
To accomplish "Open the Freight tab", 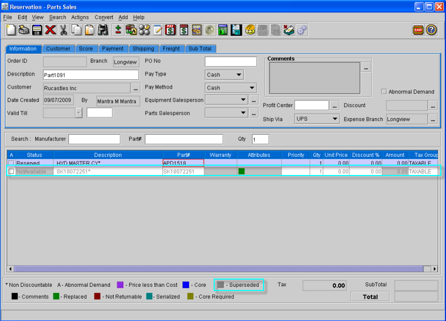I will [171, 49].
